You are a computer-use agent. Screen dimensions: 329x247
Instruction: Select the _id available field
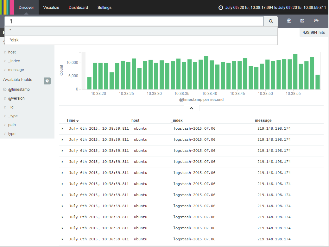(11, 107)
